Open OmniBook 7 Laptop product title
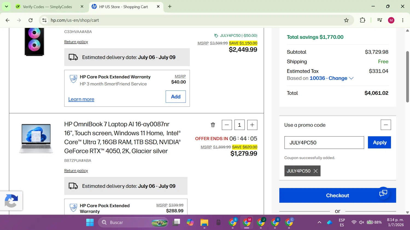The image size is (410, 230). coord(123,137)
